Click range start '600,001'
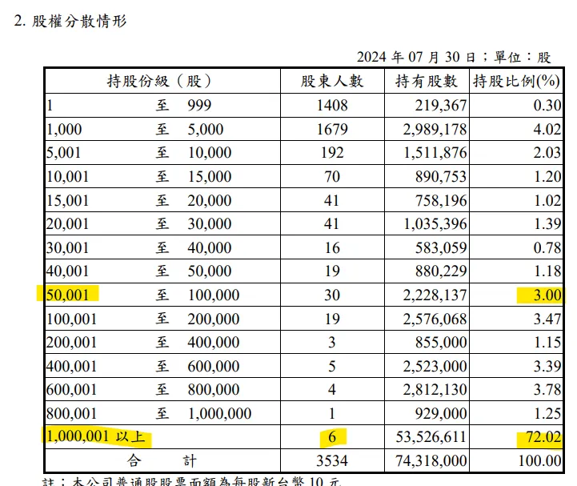 point(71,390)
